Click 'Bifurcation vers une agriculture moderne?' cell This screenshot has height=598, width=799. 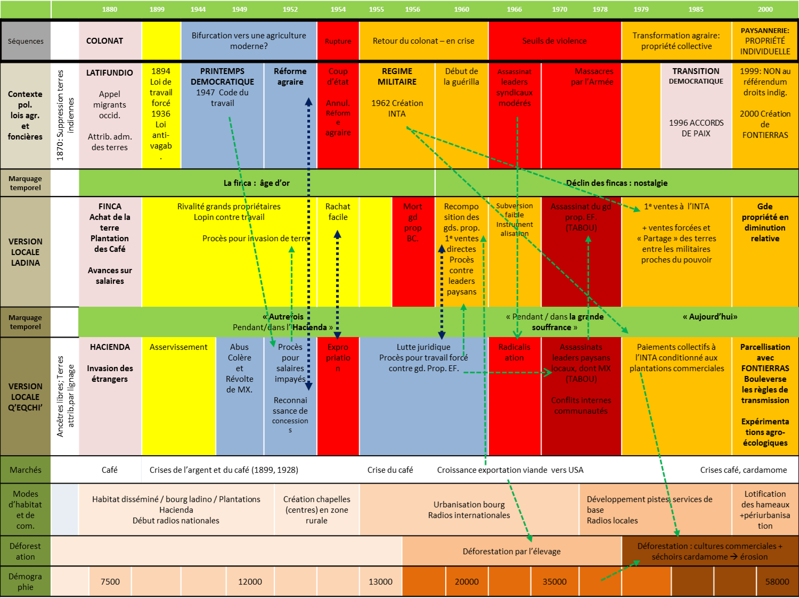click(249, 41)
